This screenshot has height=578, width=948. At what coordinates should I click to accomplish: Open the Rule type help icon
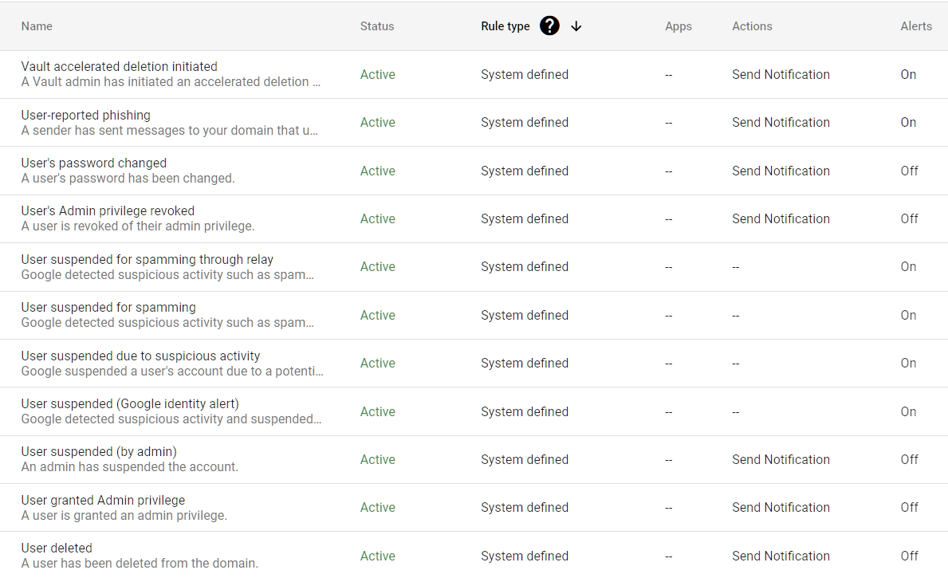[549, 26]
